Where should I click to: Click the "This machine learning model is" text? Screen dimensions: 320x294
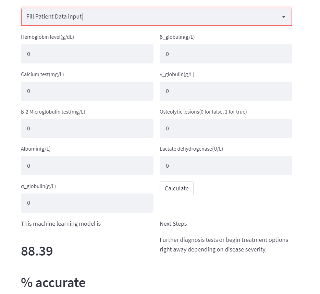point(61,224)
